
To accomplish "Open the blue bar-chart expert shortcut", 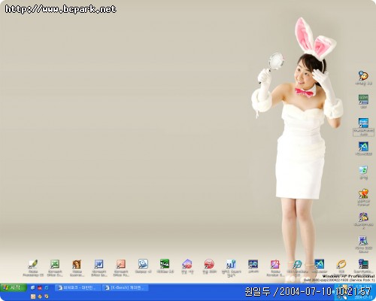I will pyautogui.click(x=231, y=268).
